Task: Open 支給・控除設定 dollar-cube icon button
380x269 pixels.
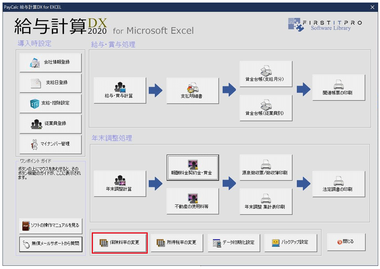Action: 51,103
